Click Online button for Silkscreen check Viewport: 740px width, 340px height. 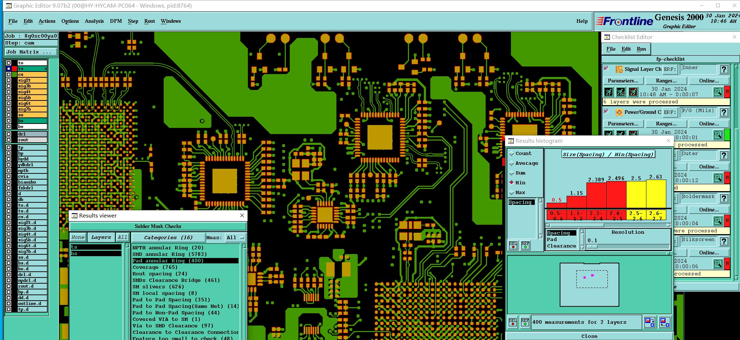point(709,253)
